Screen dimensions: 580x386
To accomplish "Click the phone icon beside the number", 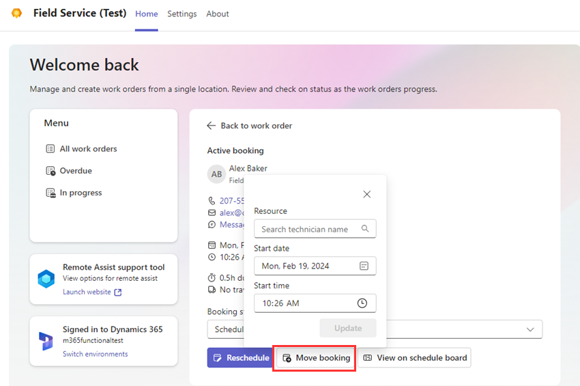I will pos(212,201).
